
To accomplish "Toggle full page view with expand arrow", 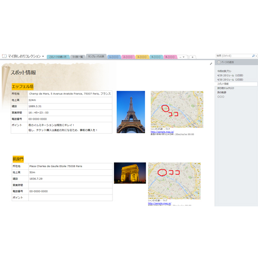I will pos(211,64).
